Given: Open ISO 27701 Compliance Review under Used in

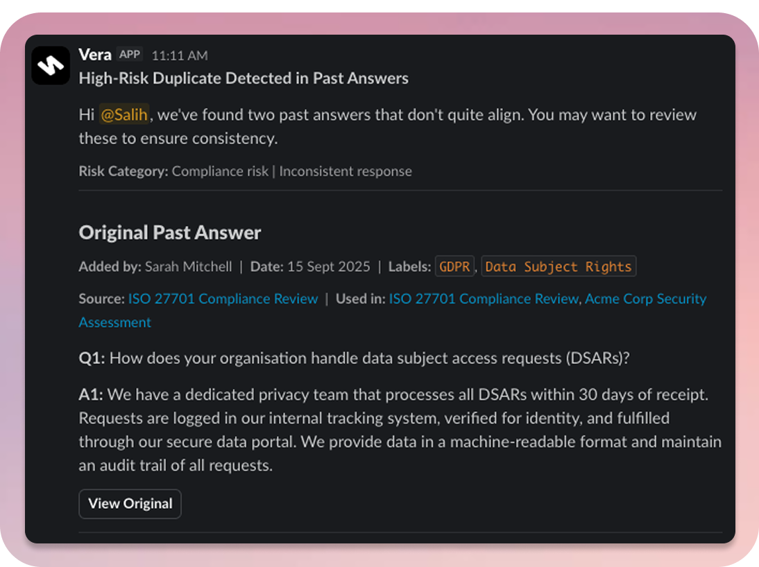Looking at the screenshot, I should coord(483,299).
